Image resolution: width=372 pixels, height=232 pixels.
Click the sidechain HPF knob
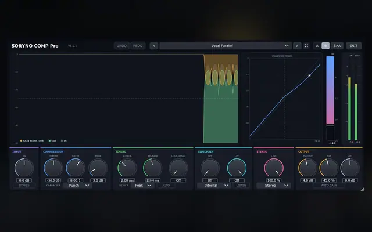210,168
